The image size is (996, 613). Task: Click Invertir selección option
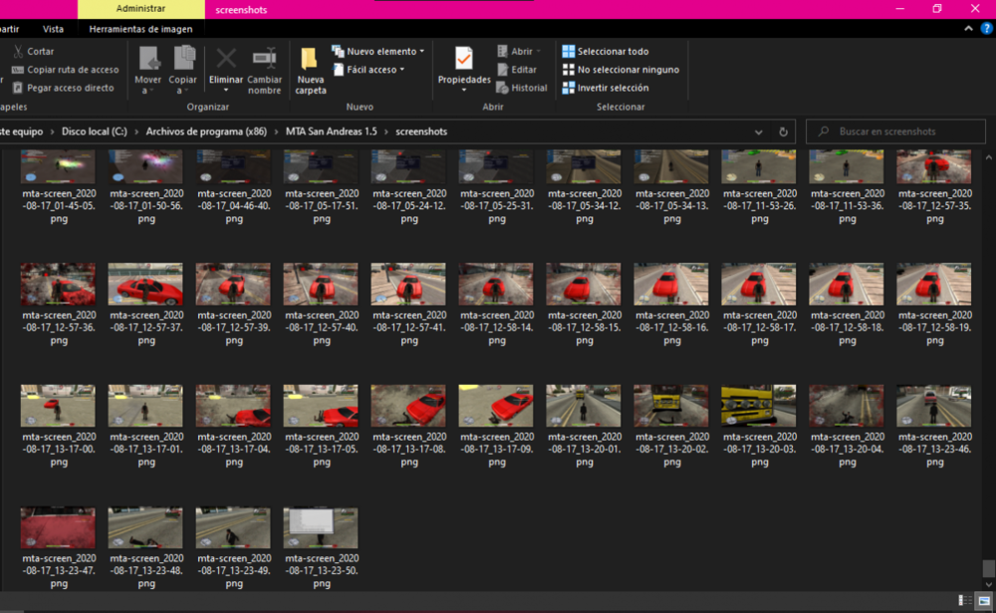point(606,88)
